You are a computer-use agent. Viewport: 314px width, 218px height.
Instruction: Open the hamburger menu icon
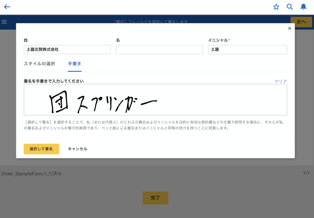[x=4, y=22]
